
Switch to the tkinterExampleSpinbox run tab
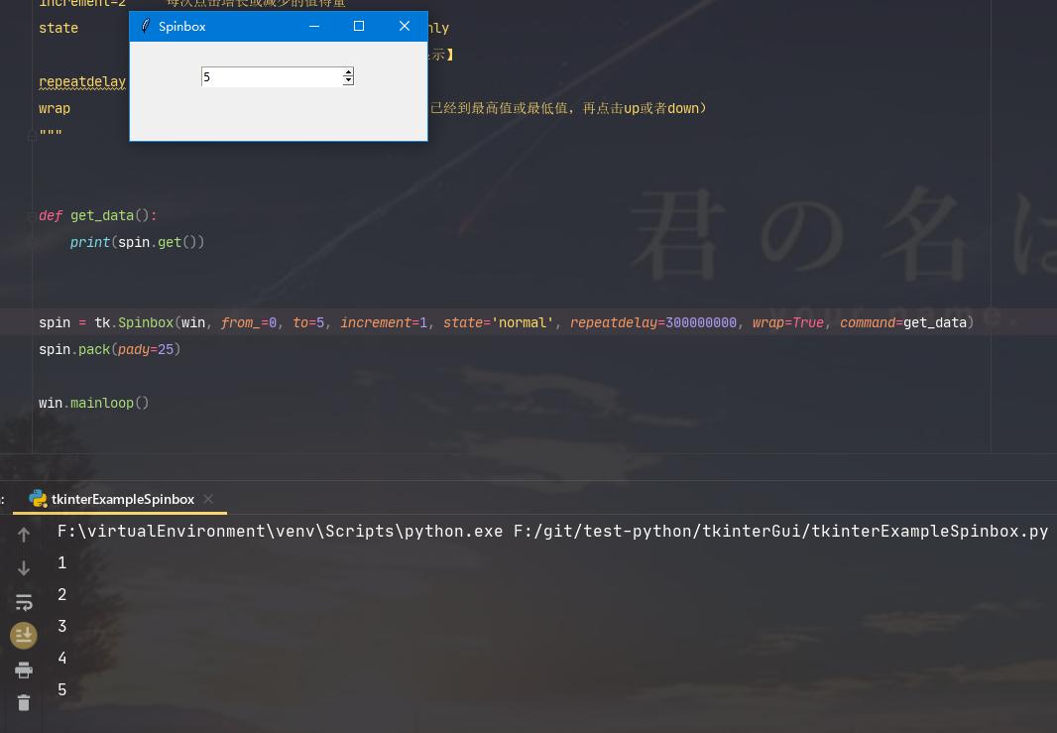[x=122, y=499]
